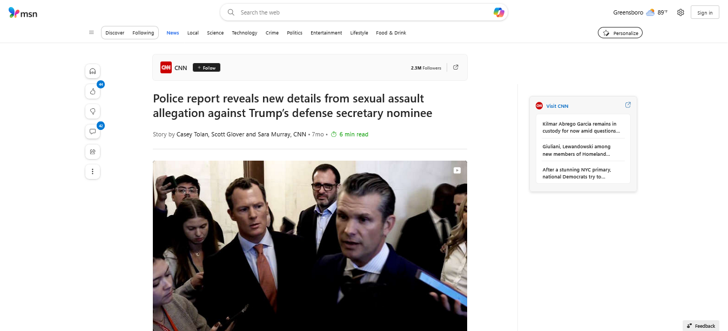This screenshot has width=728, height=331.
Task: Open settings gear icon
Action: [x=680, y=12]
